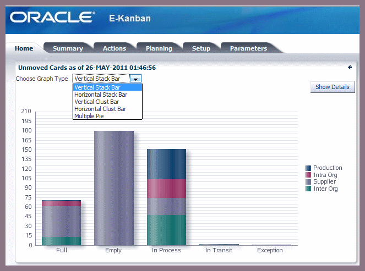Click the In Transit axis label
This screenshot has height=271, width=365.
tap(219, 250)
